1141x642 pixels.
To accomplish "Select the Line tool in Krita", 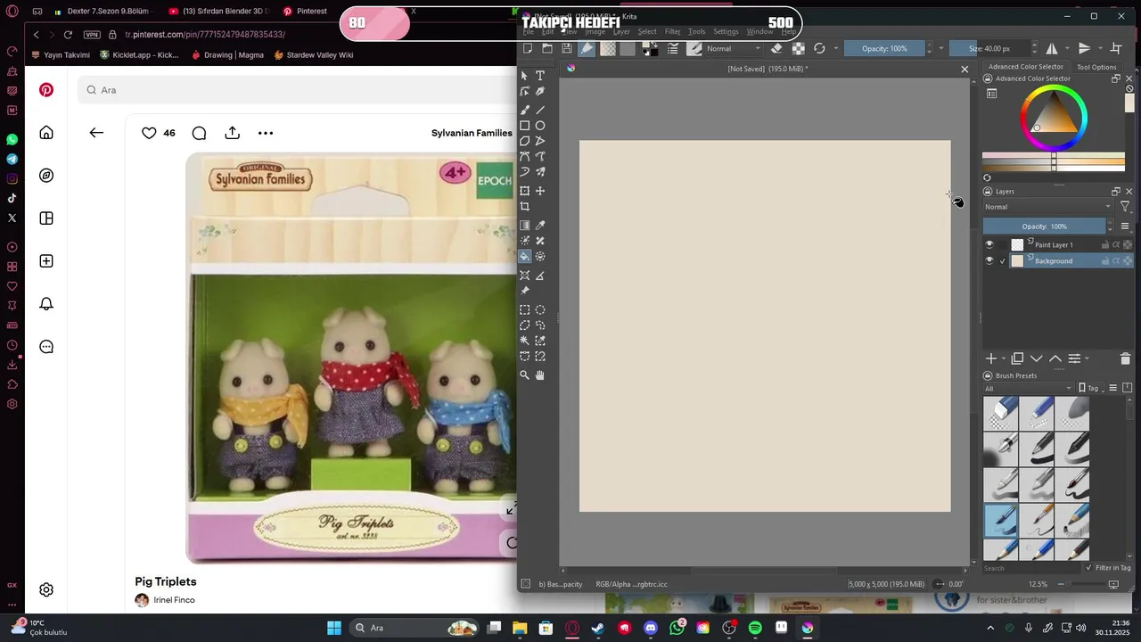I will pos(540,110).
